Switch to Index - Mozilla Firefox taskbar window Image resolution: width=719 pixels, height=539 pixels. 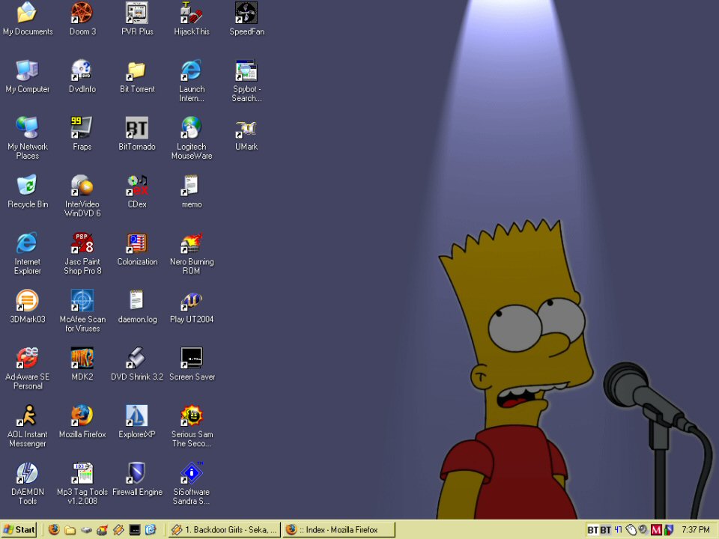[x=339, y=530]
